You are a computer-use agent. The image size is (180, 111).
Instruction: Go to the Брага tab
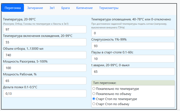[x=66, y=8]
